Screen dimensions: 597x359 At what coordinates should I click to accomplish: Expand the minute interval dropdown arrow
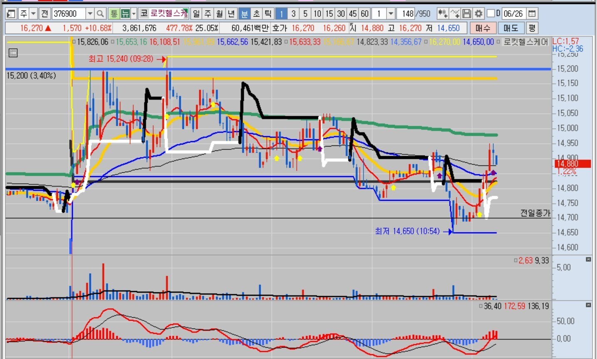391,14
